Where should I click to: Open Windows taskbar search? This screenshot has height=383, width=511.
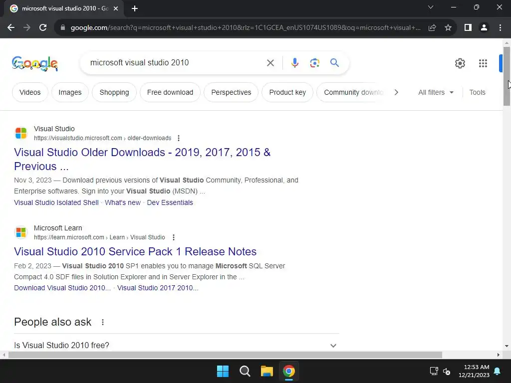point(245,371)
